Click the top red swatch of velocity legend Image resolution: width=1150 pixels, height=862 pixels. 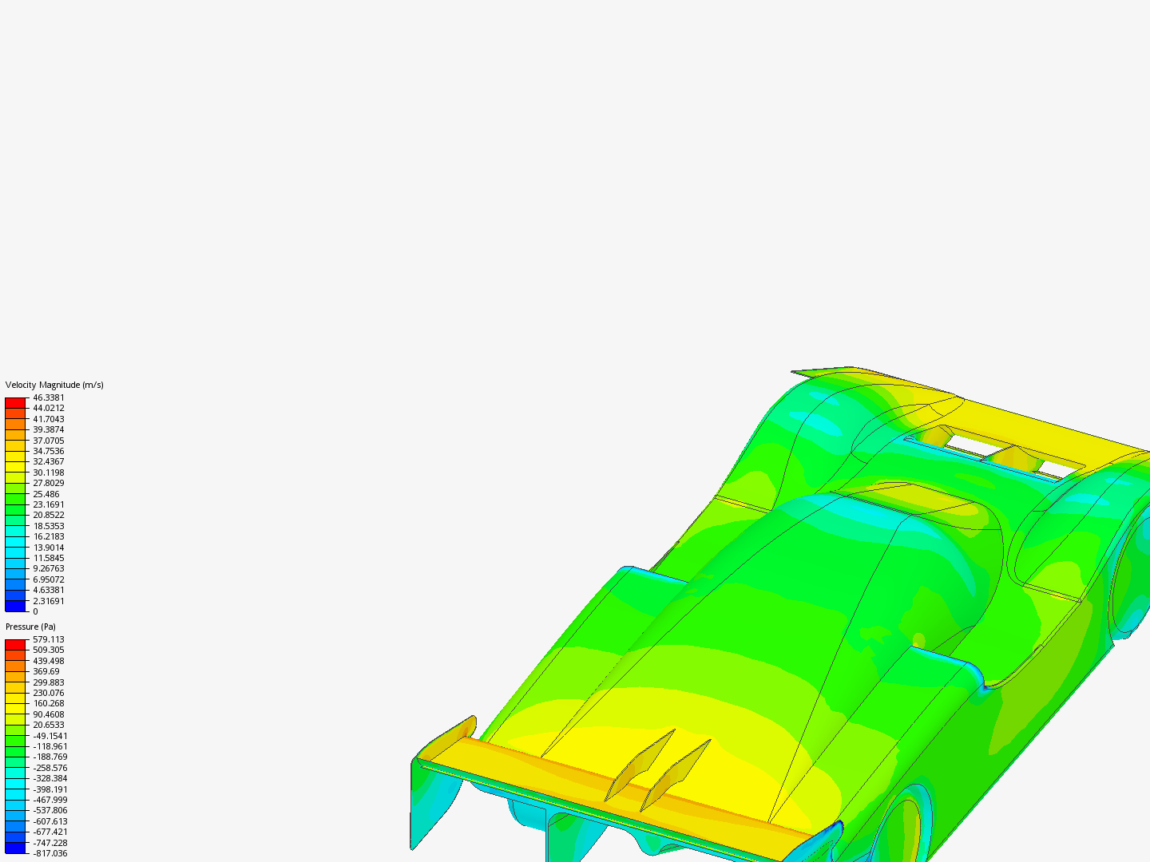coord(15,403)
